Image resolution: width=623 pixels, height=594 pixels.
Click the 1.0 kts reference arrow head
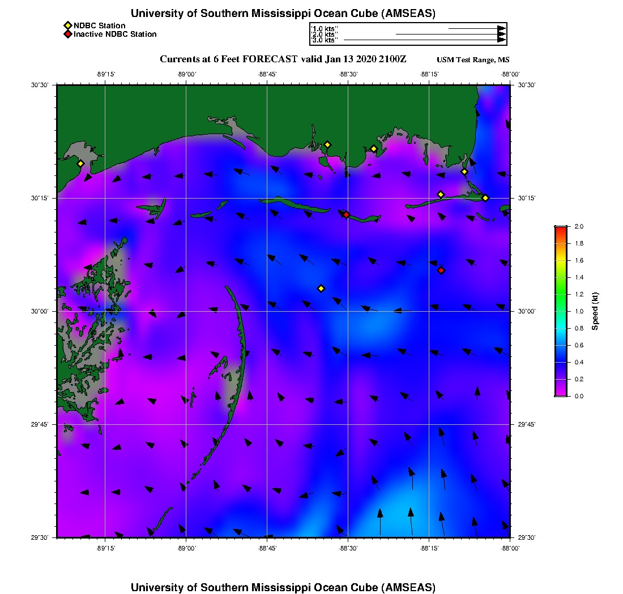point(502,29)
